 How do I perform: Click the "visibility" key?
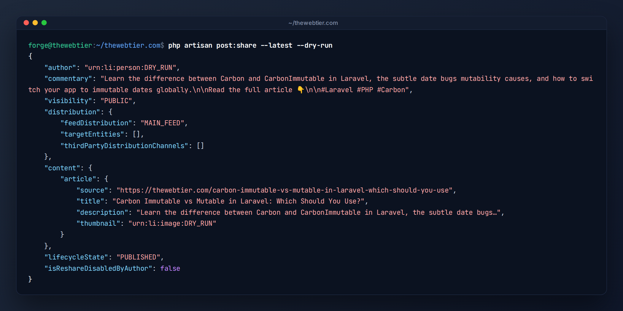point(68,101)
